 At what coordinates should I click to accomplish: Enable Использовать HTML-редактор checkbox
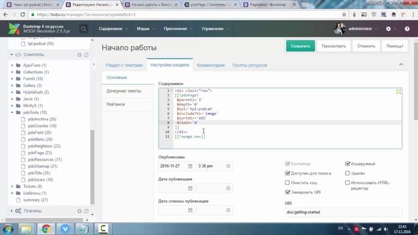pyautogui.click(x=347, y=183)
